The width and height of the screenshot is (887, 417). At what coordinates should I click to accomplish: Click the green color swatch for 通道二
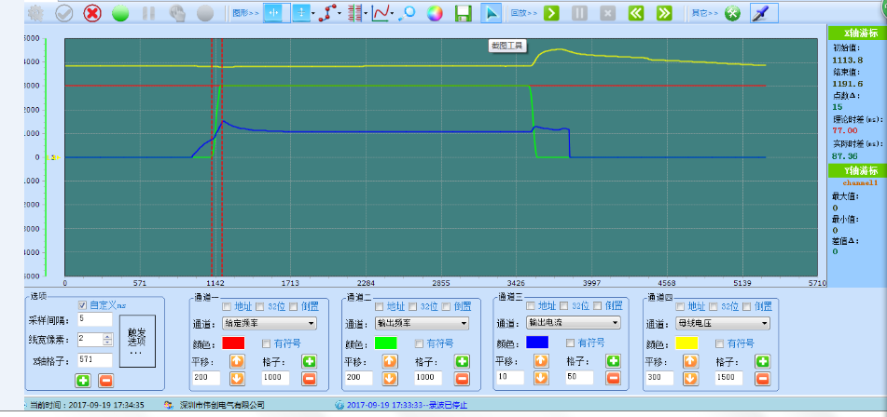385,343
